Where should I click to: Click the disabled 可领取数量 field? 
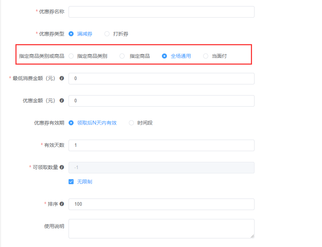162,168
